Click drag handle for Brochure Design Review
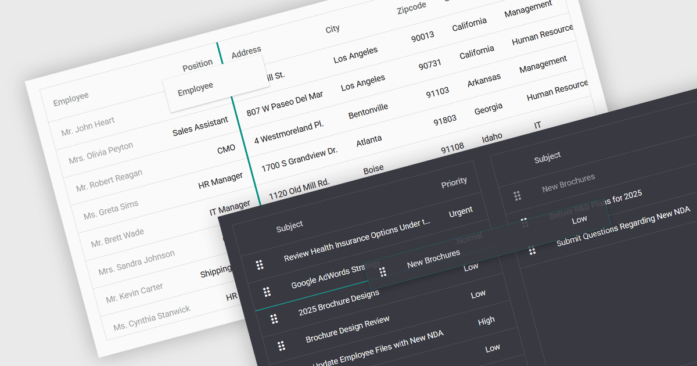This screenshot has height=366, width=697. coord(281,346)
